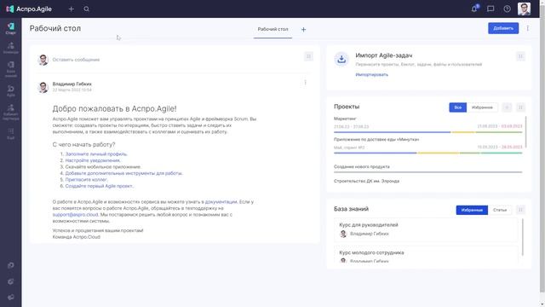Click Владимир Гибких avatar on welcome post

pyautogui.click(x=43, y=87)
